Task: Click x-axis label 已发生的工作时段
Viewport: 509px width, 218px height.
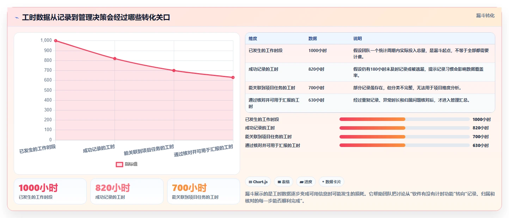Action: click(37, 149)
